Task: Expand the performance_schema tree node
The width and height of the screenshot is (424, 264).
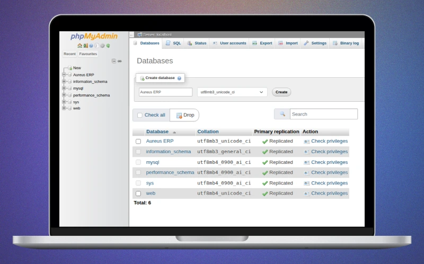Action: [64, 95]
